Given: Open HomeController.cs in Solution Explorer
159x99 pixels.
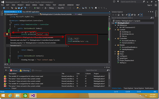Looking at the screenshot, I should 128,43.
